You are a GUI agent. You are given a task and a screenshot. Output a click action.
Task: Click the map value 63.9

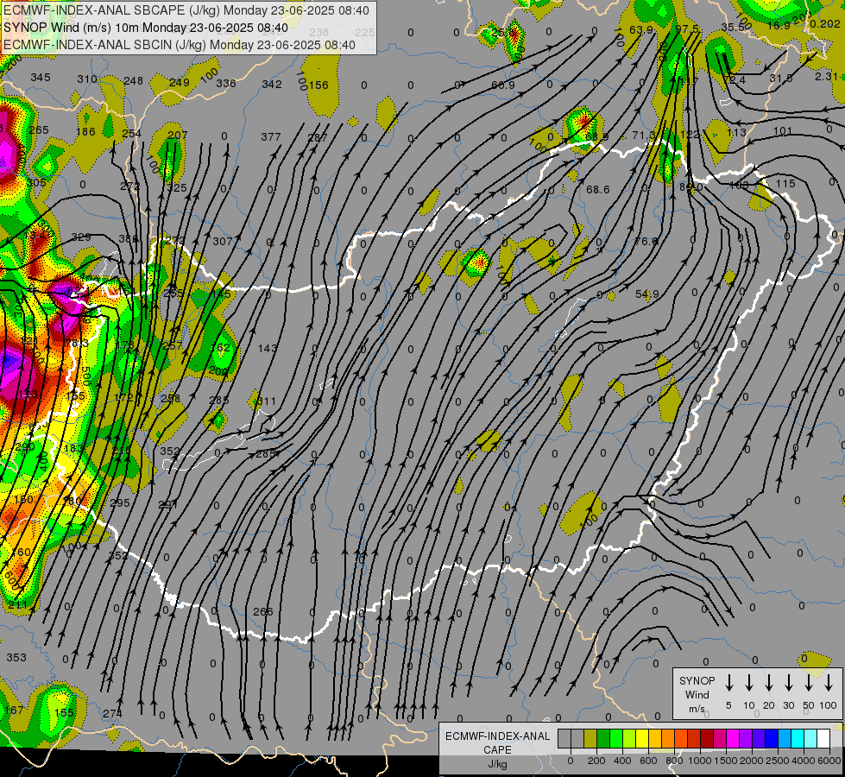tap(640, 29)
